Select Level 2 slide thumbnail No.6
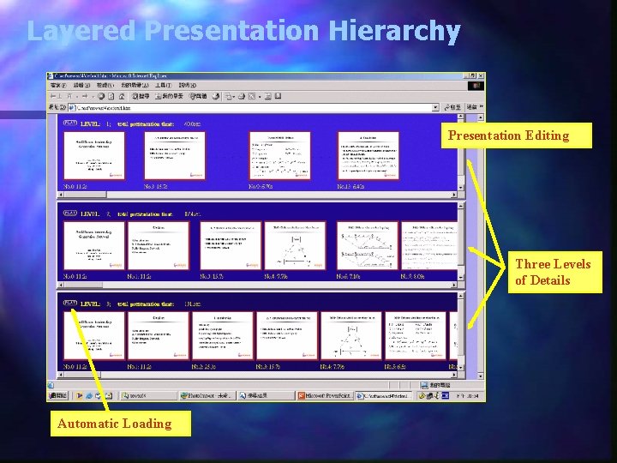The width and height of the screenshot is (617, 463). 367,246
